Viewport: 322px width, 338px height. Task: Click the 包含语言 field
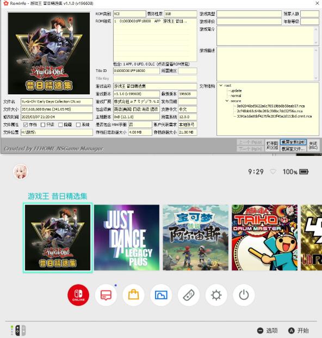point(137,109)
